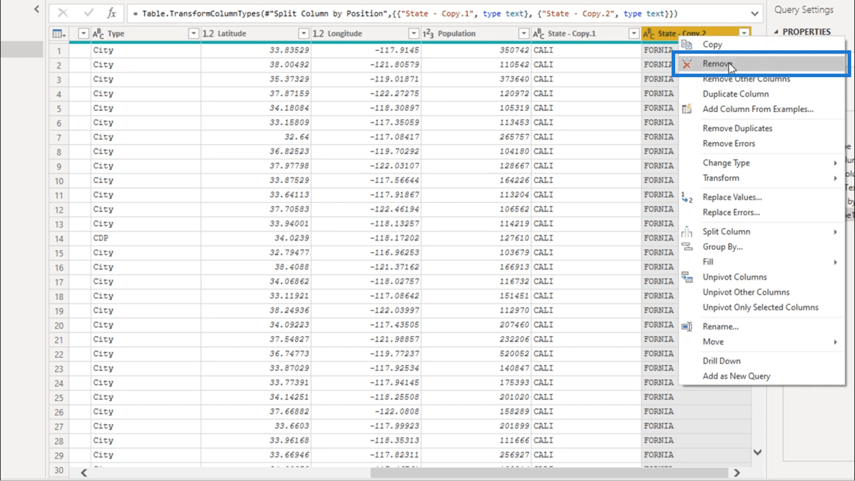The image size is (855, 481).
Task: Open filter dropdown for Latitude column
Action: tap(304, 34)
